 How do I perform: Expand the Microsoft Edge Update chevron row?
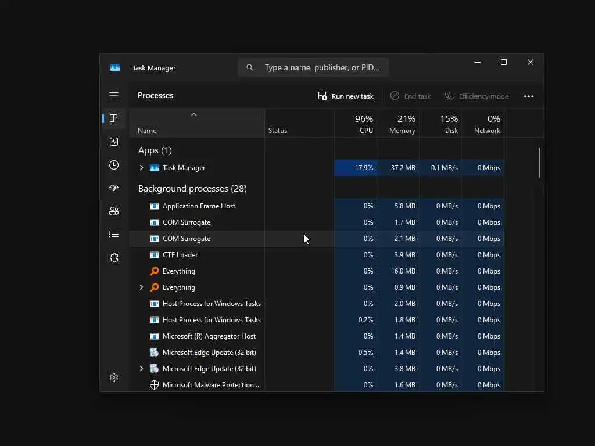[142, 369]
